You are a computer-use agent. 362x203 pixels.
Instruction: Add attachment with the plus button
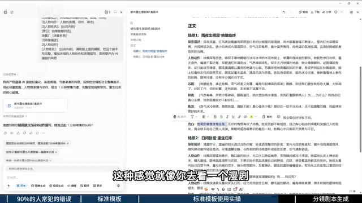tap(9, 186)
